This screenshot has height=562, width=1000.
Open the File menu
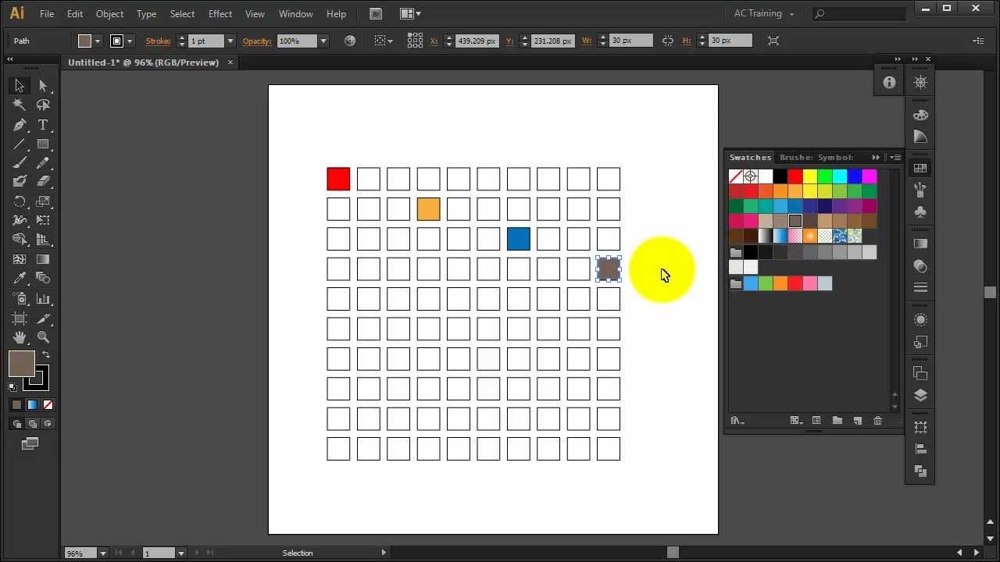pos(47,13)
